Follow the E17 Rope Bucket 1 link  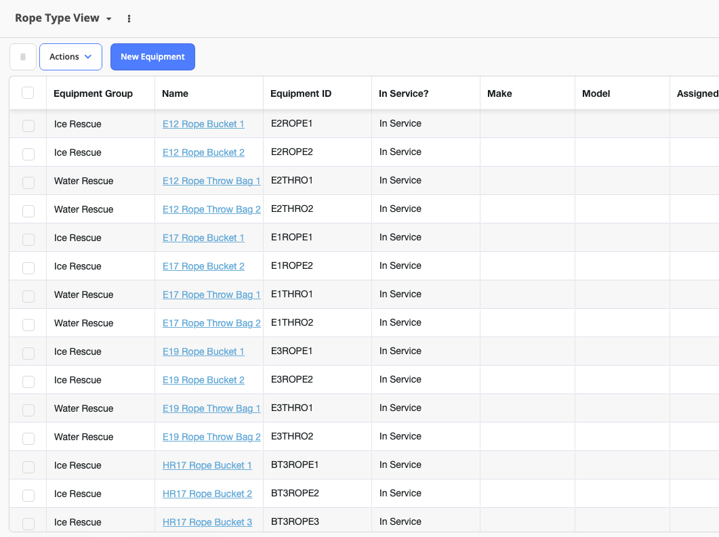click(203, 238)
